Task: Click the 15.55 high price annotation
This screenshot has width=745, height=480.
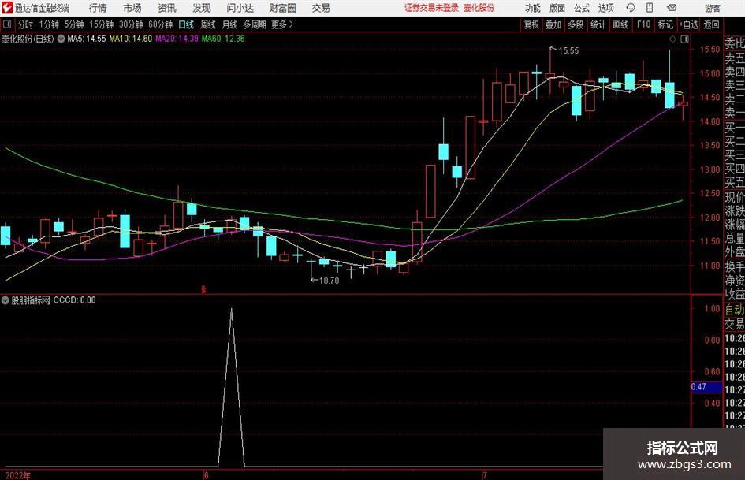Action: [x=568, y=50]
